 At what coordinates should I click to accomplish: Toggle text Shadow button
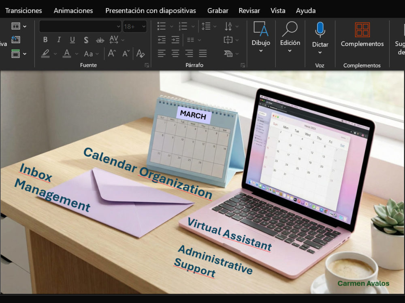(86, 40)
